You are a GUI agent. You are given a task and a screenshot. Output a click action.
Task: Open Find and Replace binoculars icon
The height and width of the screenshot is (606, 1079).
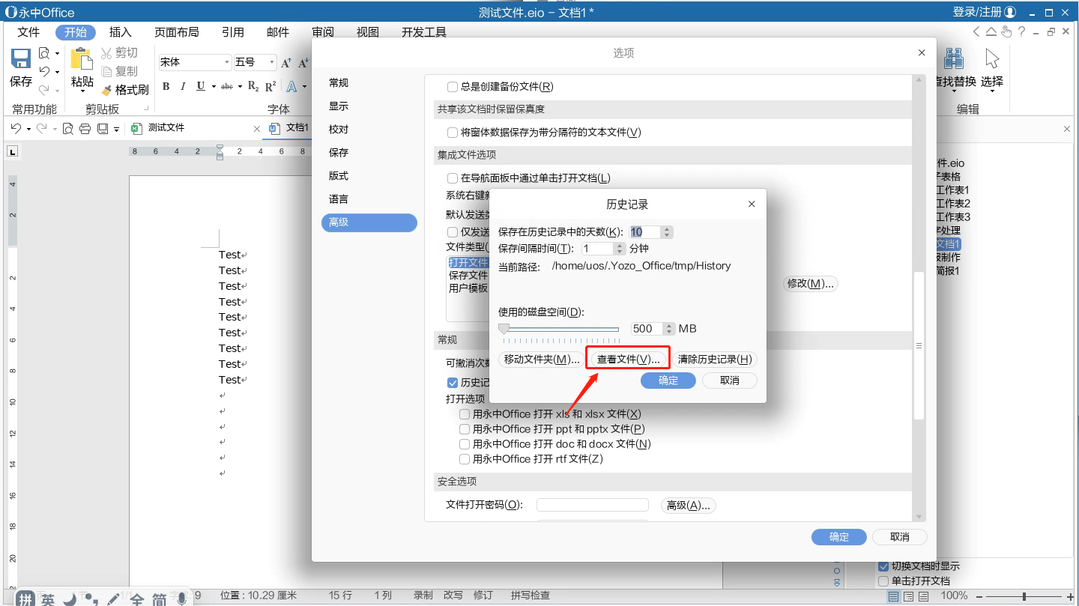[954, 60]
